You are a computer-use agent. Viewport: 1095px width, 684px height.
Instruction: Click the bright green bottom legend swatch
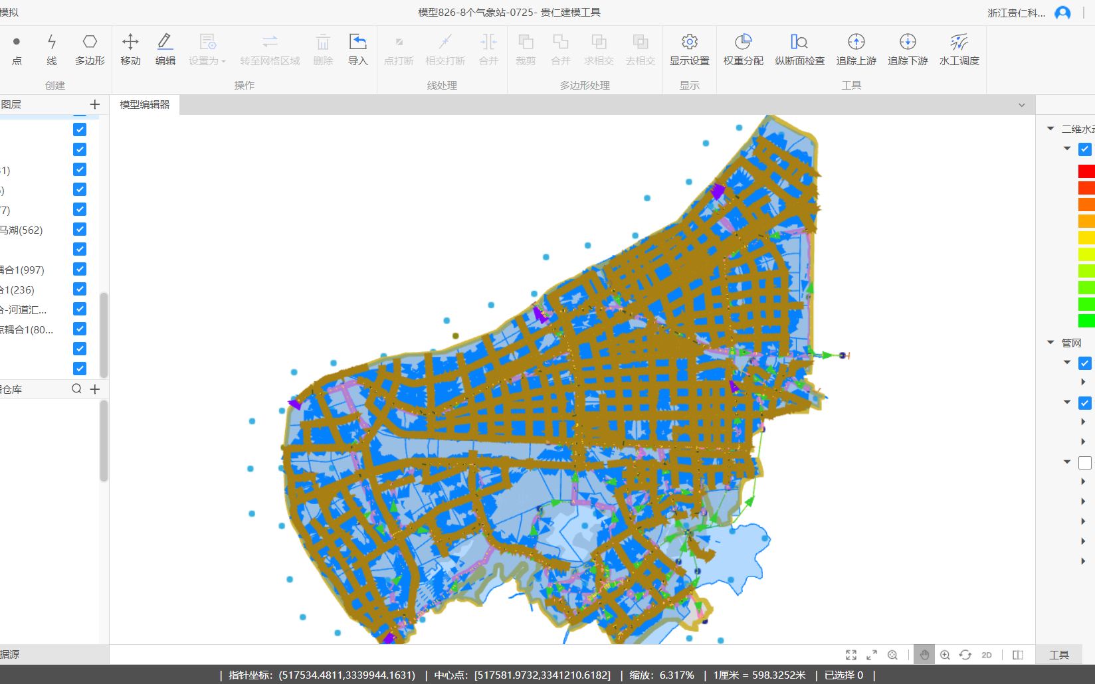1086,321
